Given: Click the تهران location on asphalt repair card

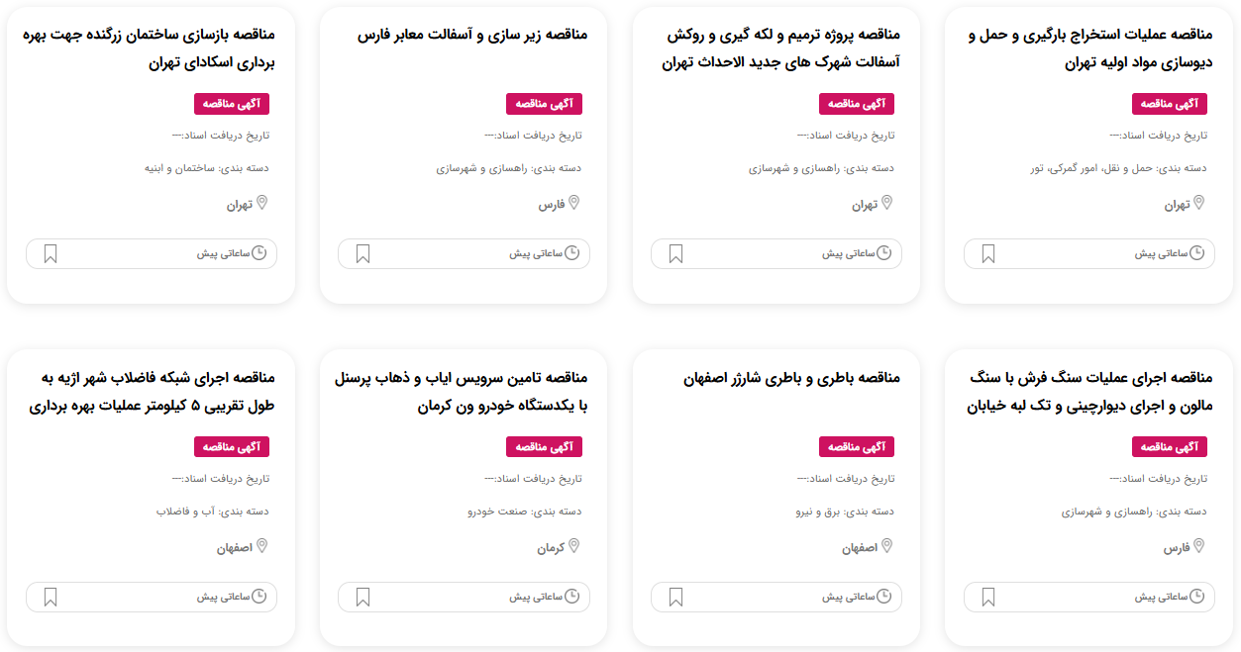Looking at the screenshot, I should click(x=865, y=206).
